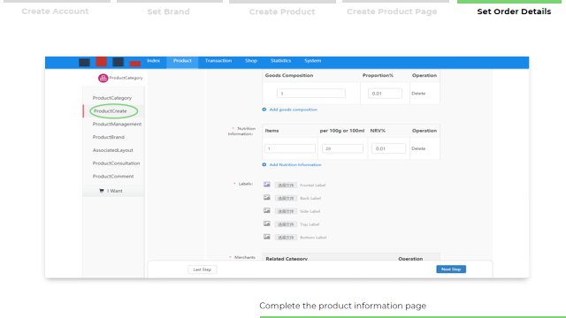This screenshot has height=318, width=566.
Task: Click the nutrition Items input field
Action: [290, 148]
